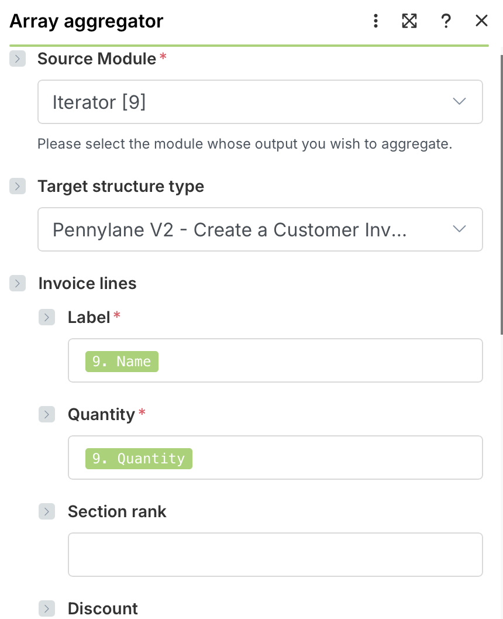The width and height of the screenshot is (503, 619).
Task: Close the Array aggregator panel
Action: click(481, 22)
